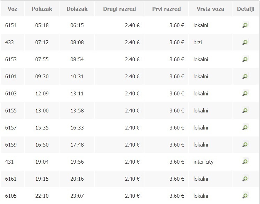Select the Dolazak column header
260x204 pixels.
click(x=77, y=9)
